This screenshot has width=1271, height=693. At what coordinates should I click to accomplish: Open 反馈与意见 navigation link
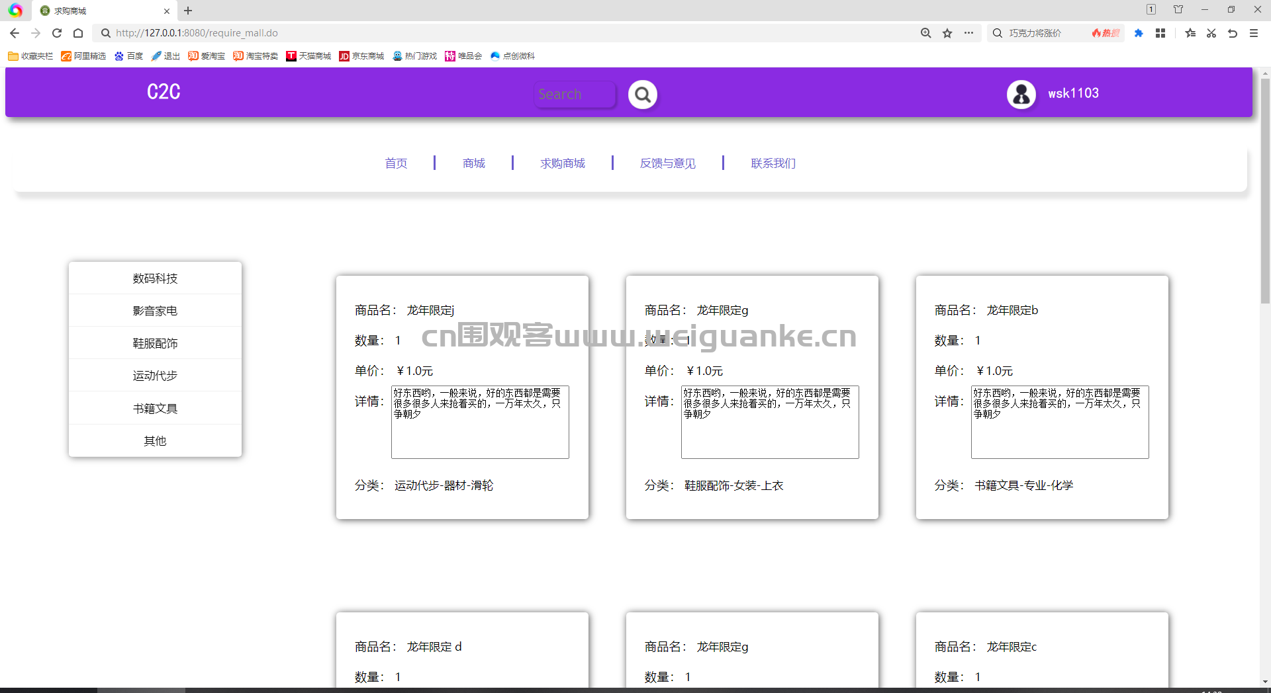(668, 163)
